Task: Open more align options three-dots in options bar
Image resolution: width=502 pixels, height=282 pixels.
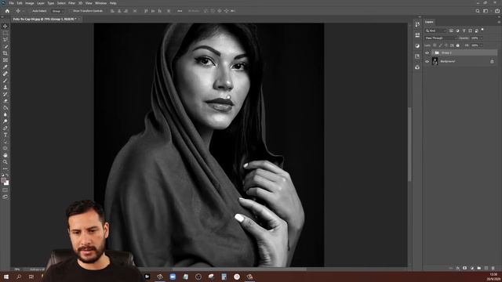Action: coord(180,11)
